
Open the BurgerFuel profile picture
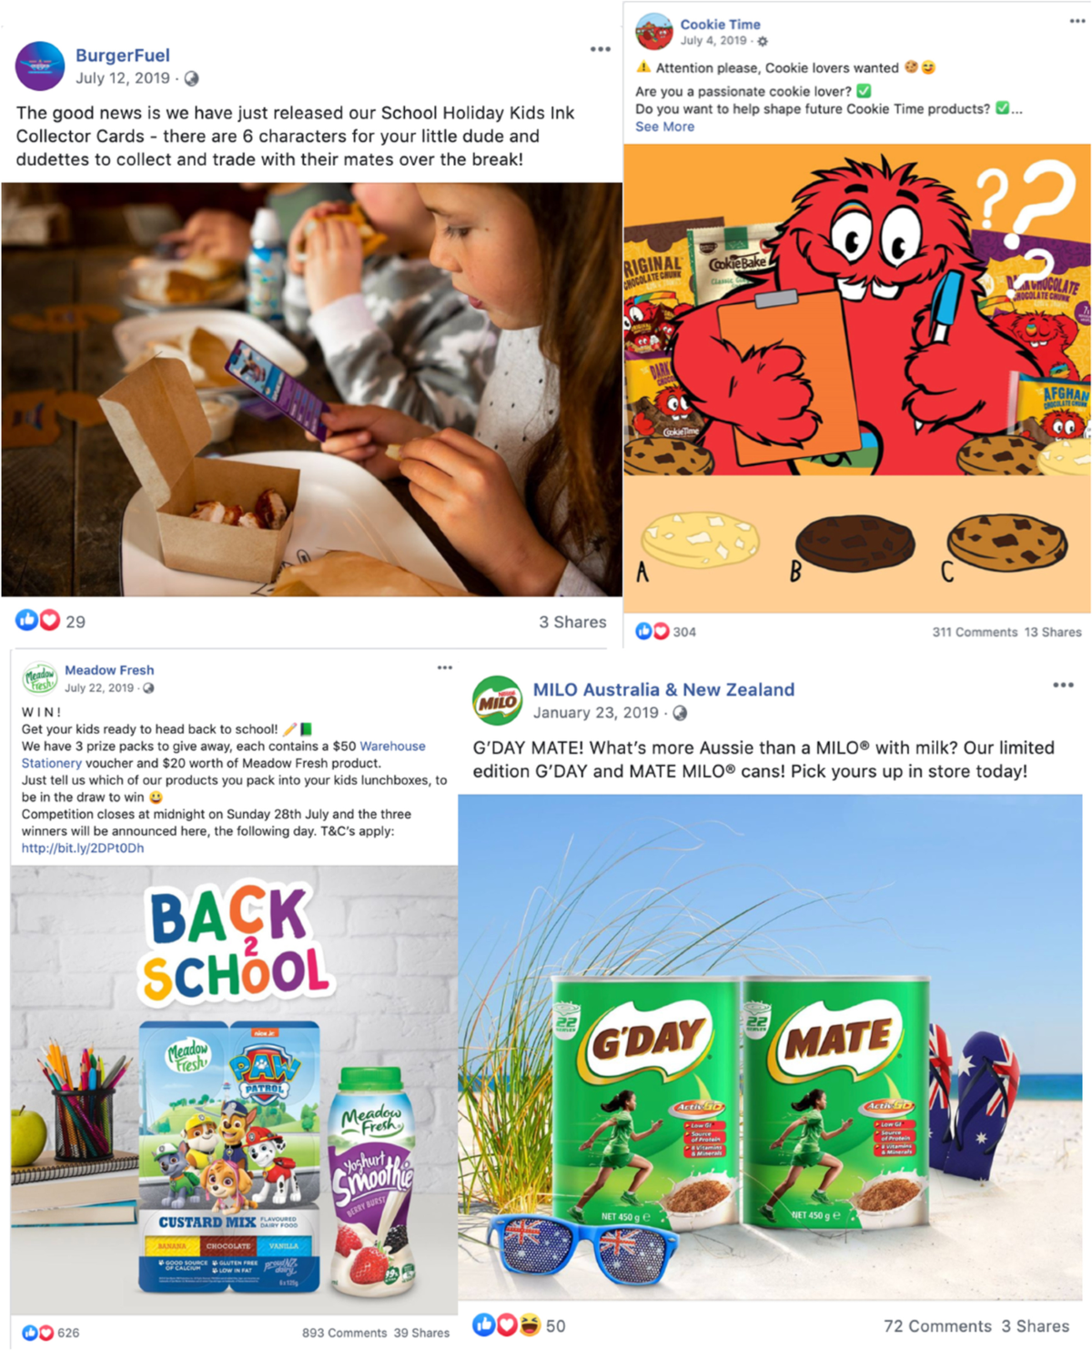pos(40,66)
